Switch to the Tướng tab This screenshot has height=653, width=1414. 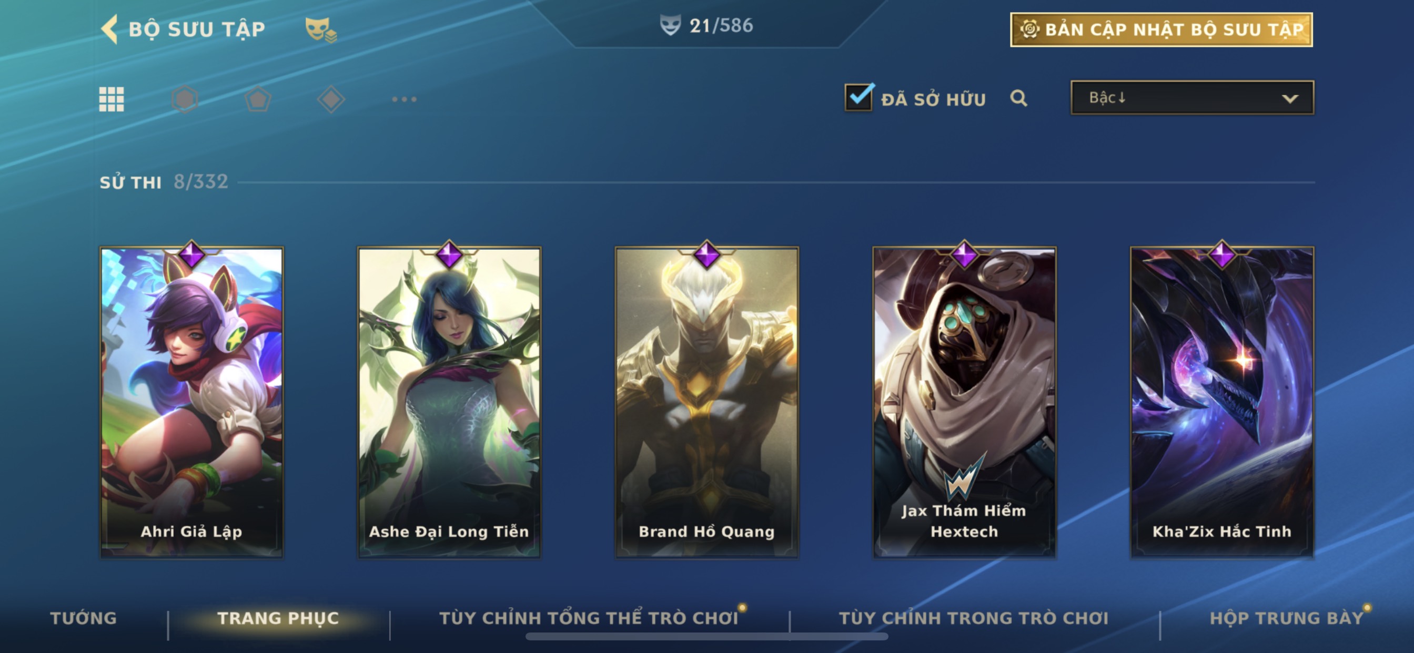[x=84, y=618]
